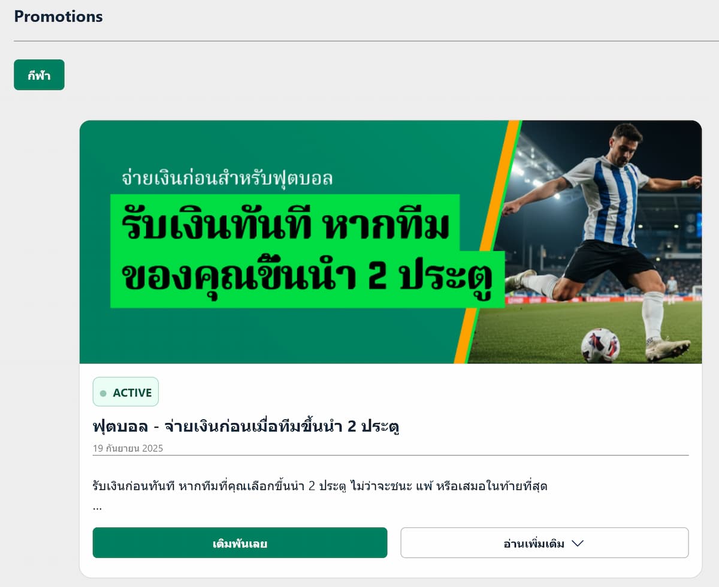Click the truncated ellipsis below the description
The height and width of the screenshot is (587, 719).
[97, 507]
